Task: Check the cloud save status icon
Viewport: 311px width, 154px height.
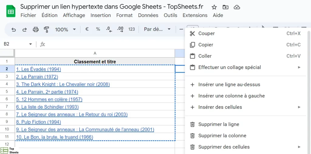Action: (237, 7)
